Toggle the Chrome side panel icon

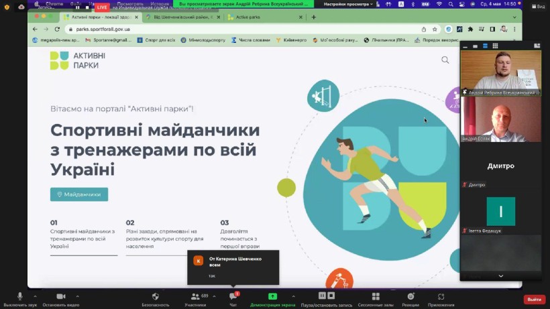[492, 29]
